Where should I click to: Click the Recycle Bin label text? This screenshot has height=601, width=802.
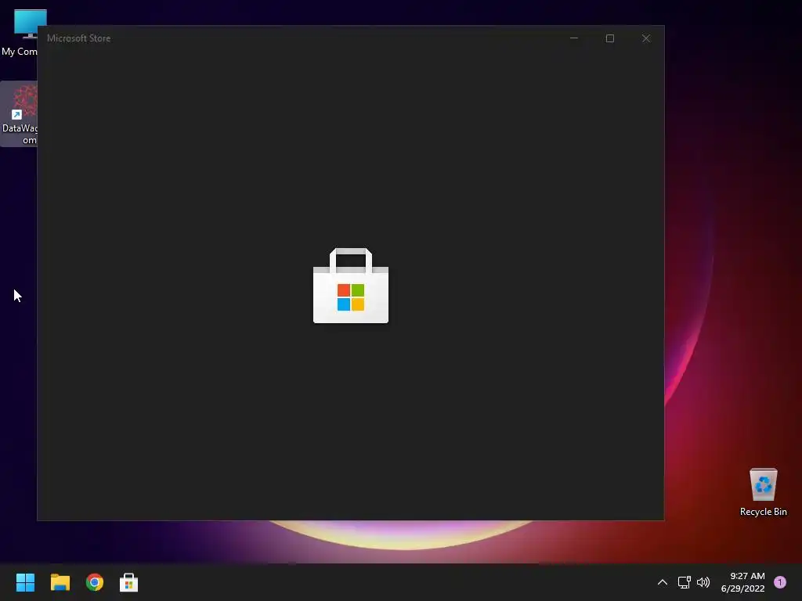763,512
